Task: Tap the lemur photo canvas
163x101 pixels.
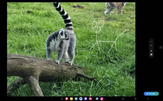Action: tap(71, 49)
